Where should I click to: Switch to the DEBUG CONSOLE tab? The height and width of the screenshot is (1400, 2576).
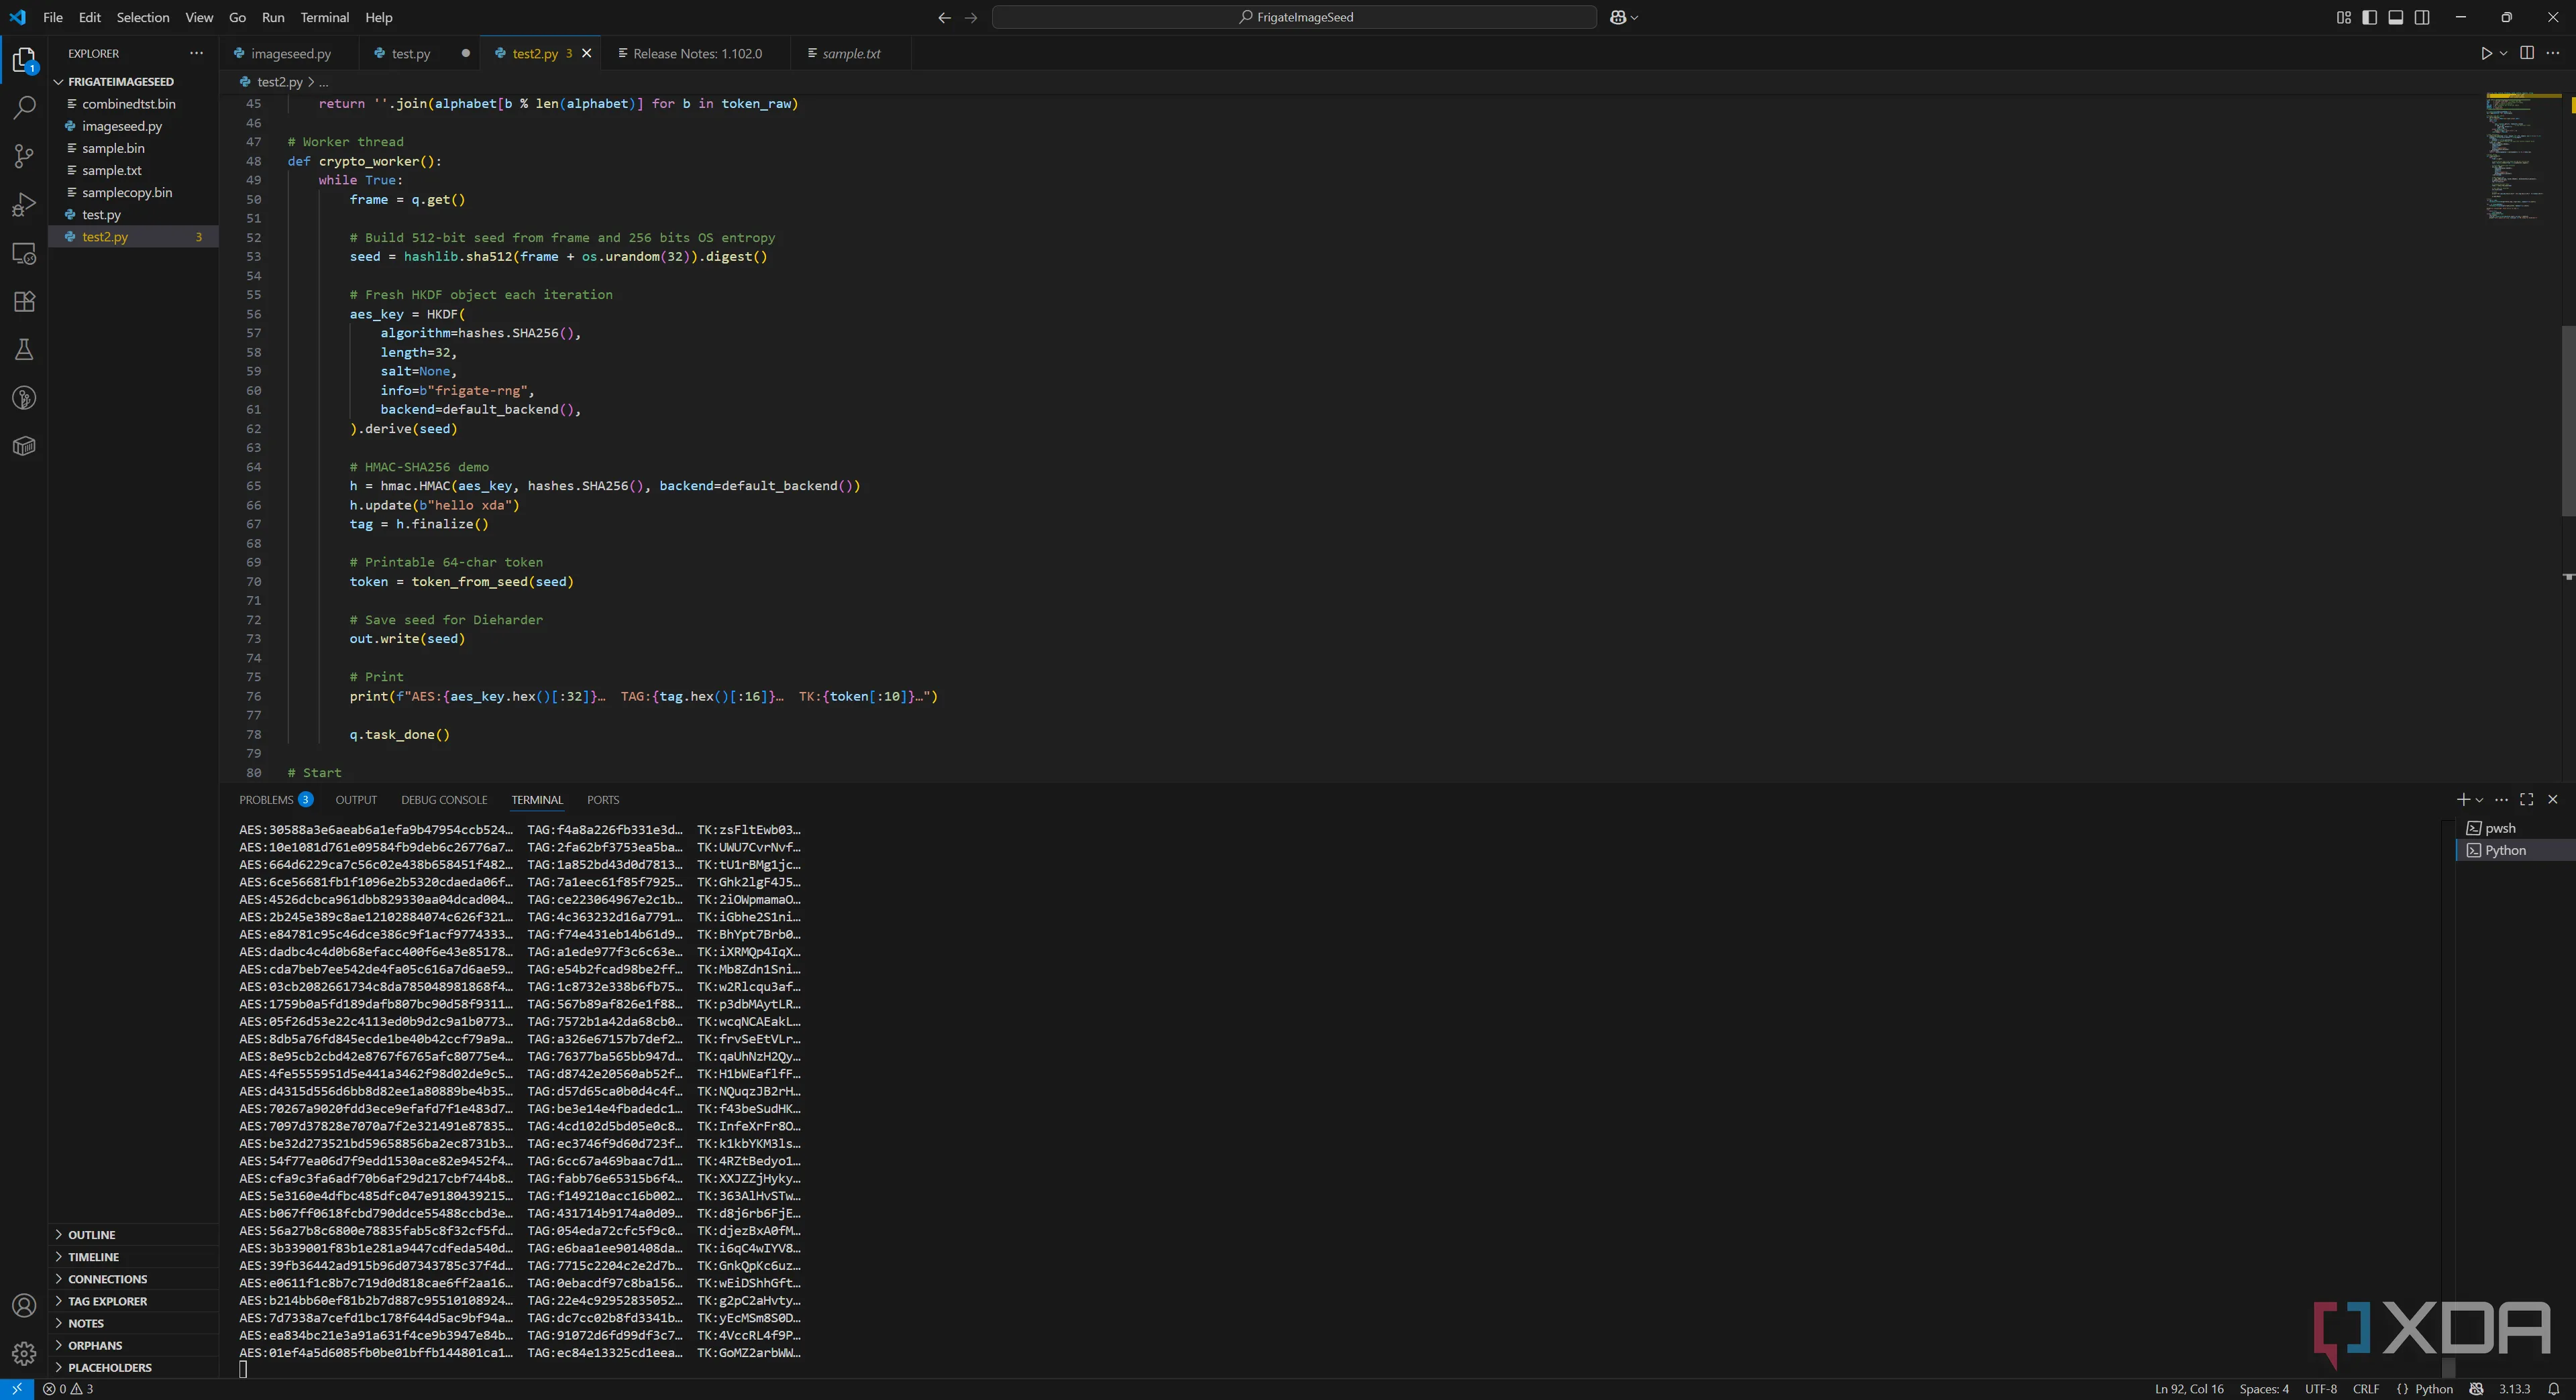(444, 799)
